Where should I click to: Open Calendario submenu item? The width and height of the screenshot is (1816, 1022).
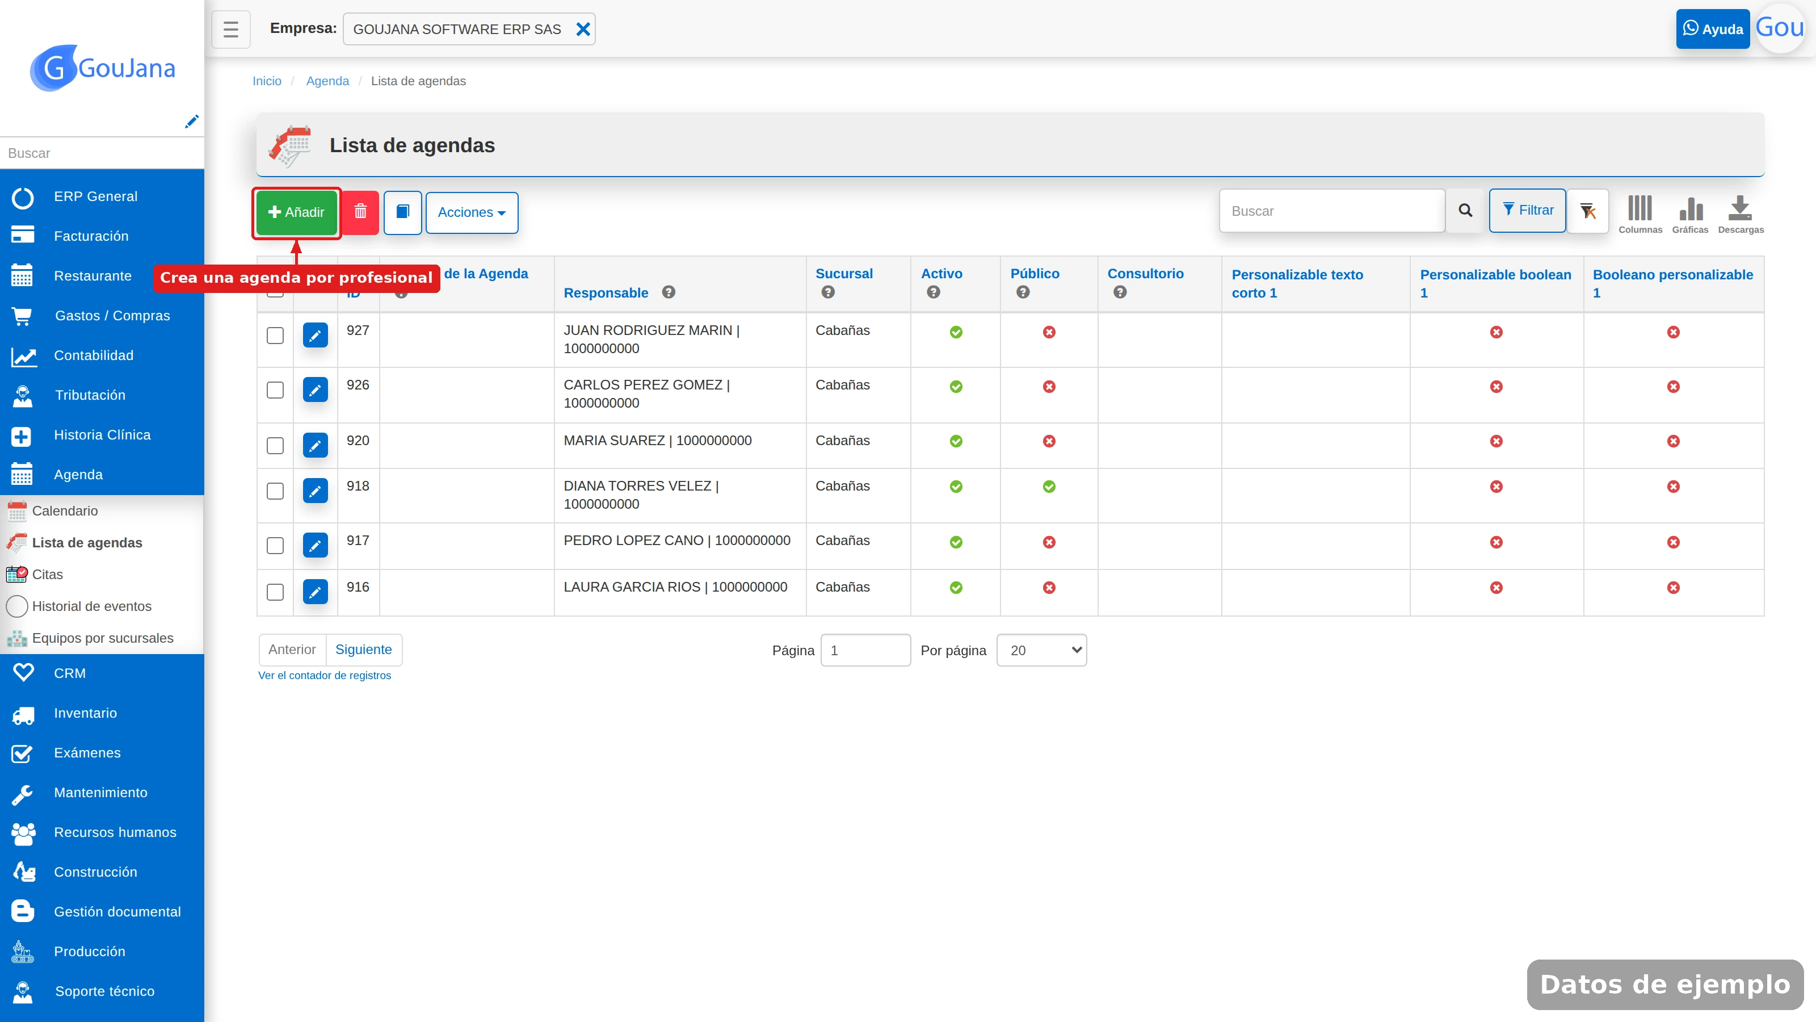(x=102, y=510)
